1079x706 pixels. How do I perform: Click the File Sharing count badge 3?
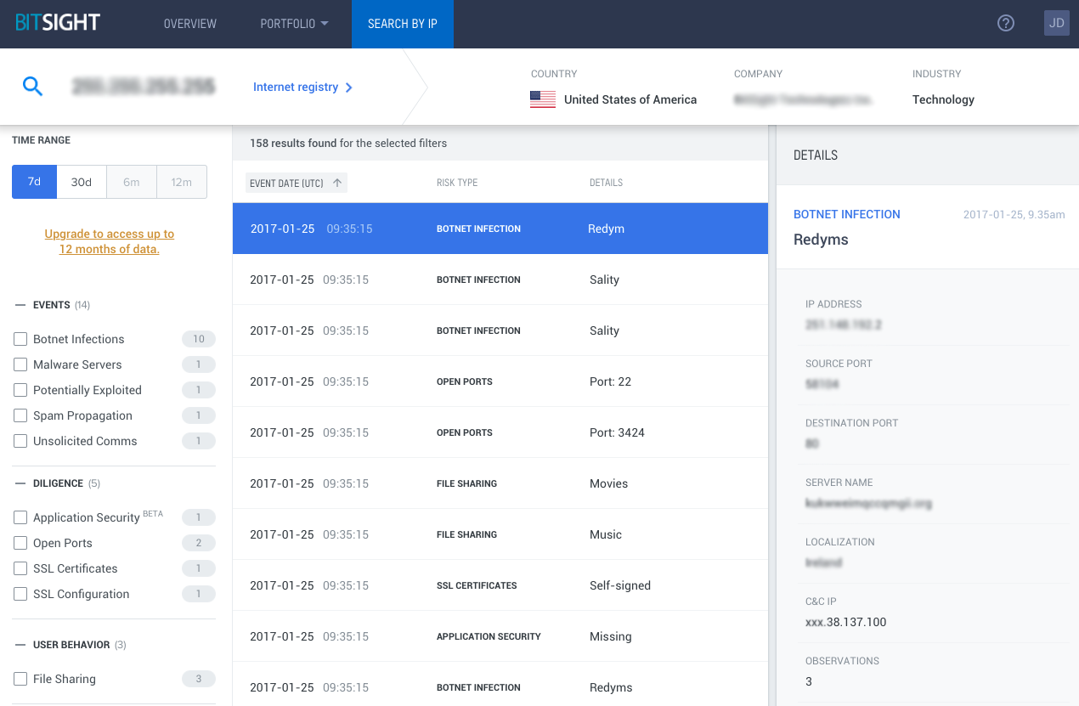[x=199, y=679]
